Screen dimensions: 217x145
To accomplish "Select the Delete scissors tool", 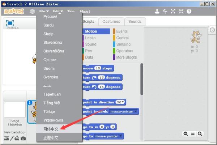I will 165,11.
